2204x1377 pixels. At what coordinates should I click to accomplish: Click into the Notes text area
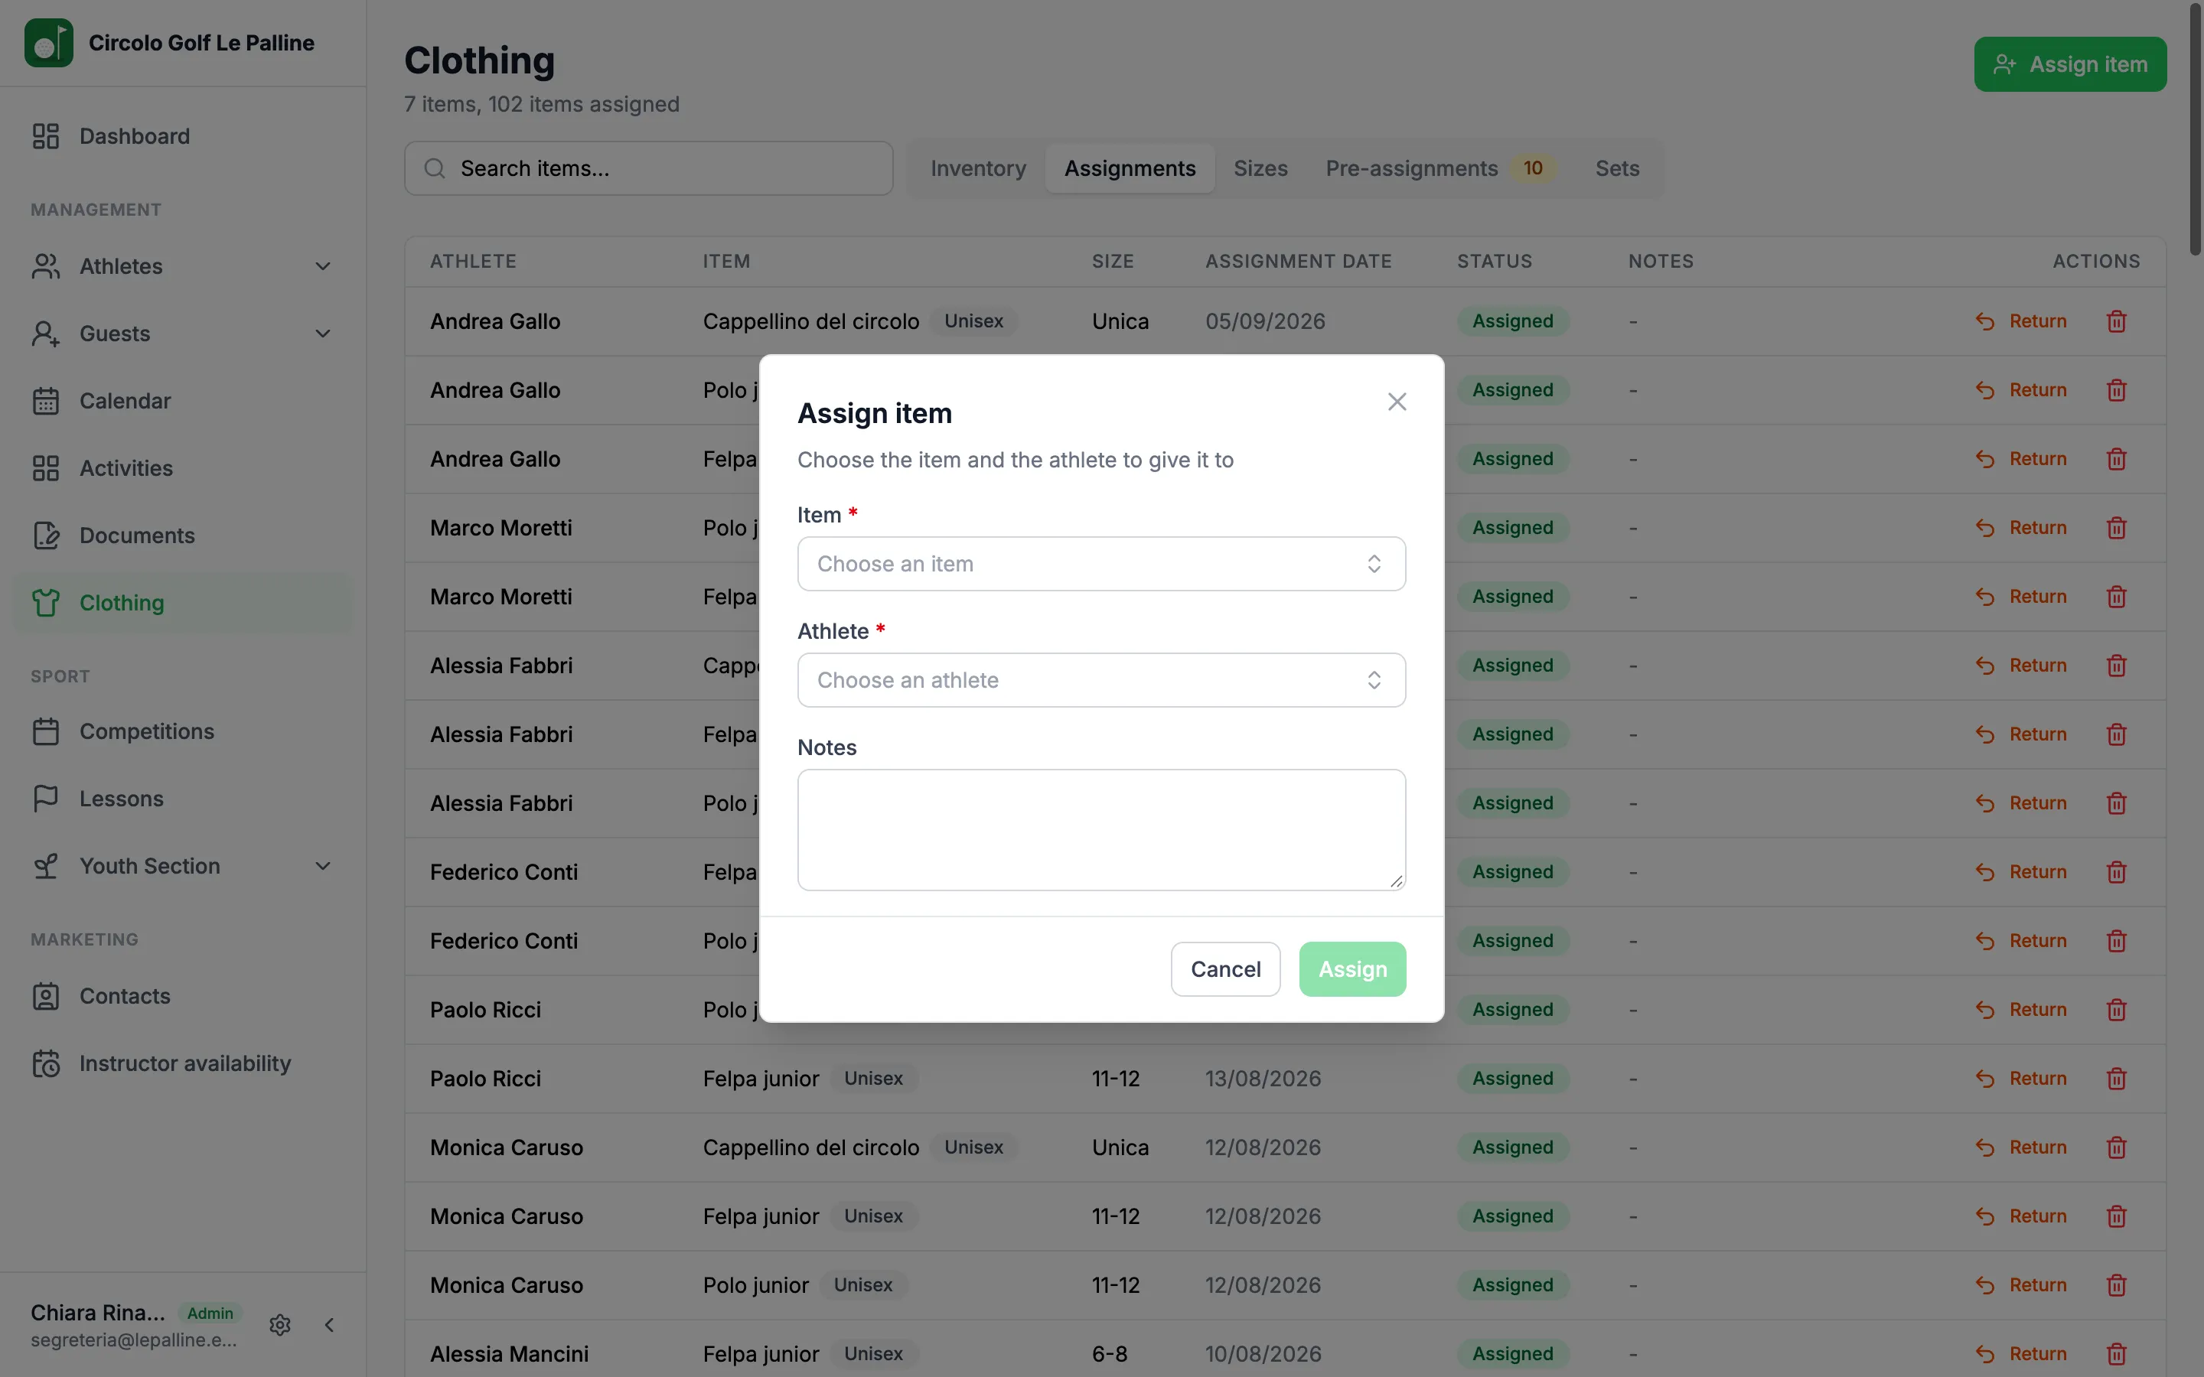[1101, 830]
